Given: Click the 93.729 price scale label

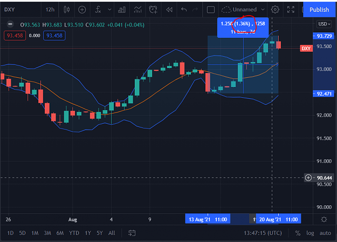Looking at the screenshot, I should click(324, 36).
